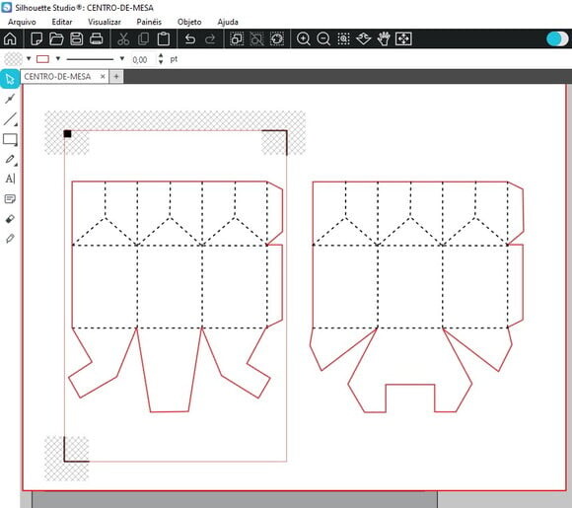Screen dimensions: 572x508
Task: Undo the last action
Action: (189, 38)
